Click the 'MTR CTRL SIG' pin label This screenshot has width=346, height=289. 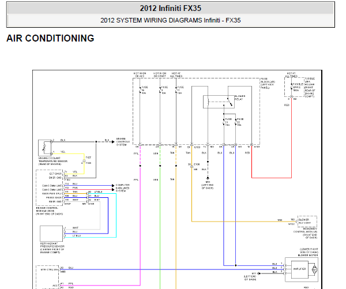pyautogui.click(x=49, y=269)
